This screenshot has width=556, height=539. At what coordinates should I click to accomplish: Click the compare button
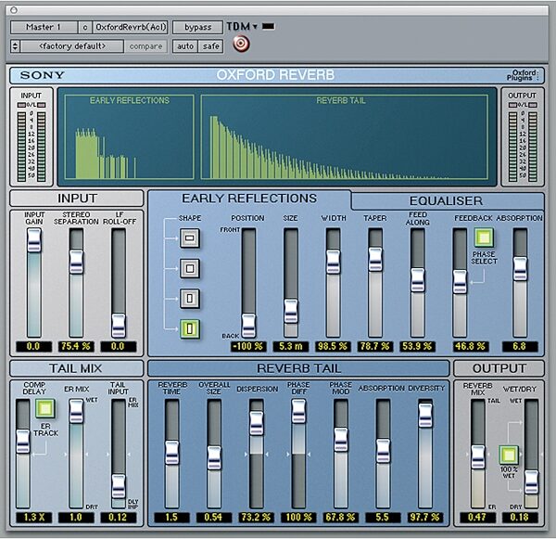coord(145,46)
